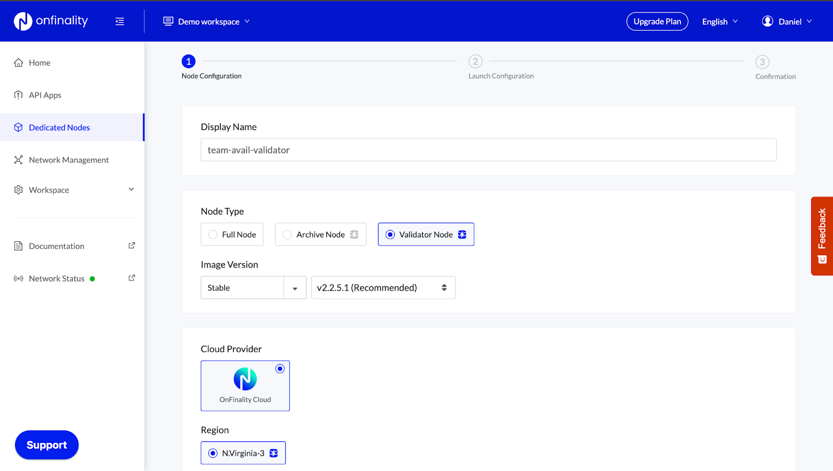Click the blue Support button
Viewport: 833px width, 471px height.
pos(47,445)
